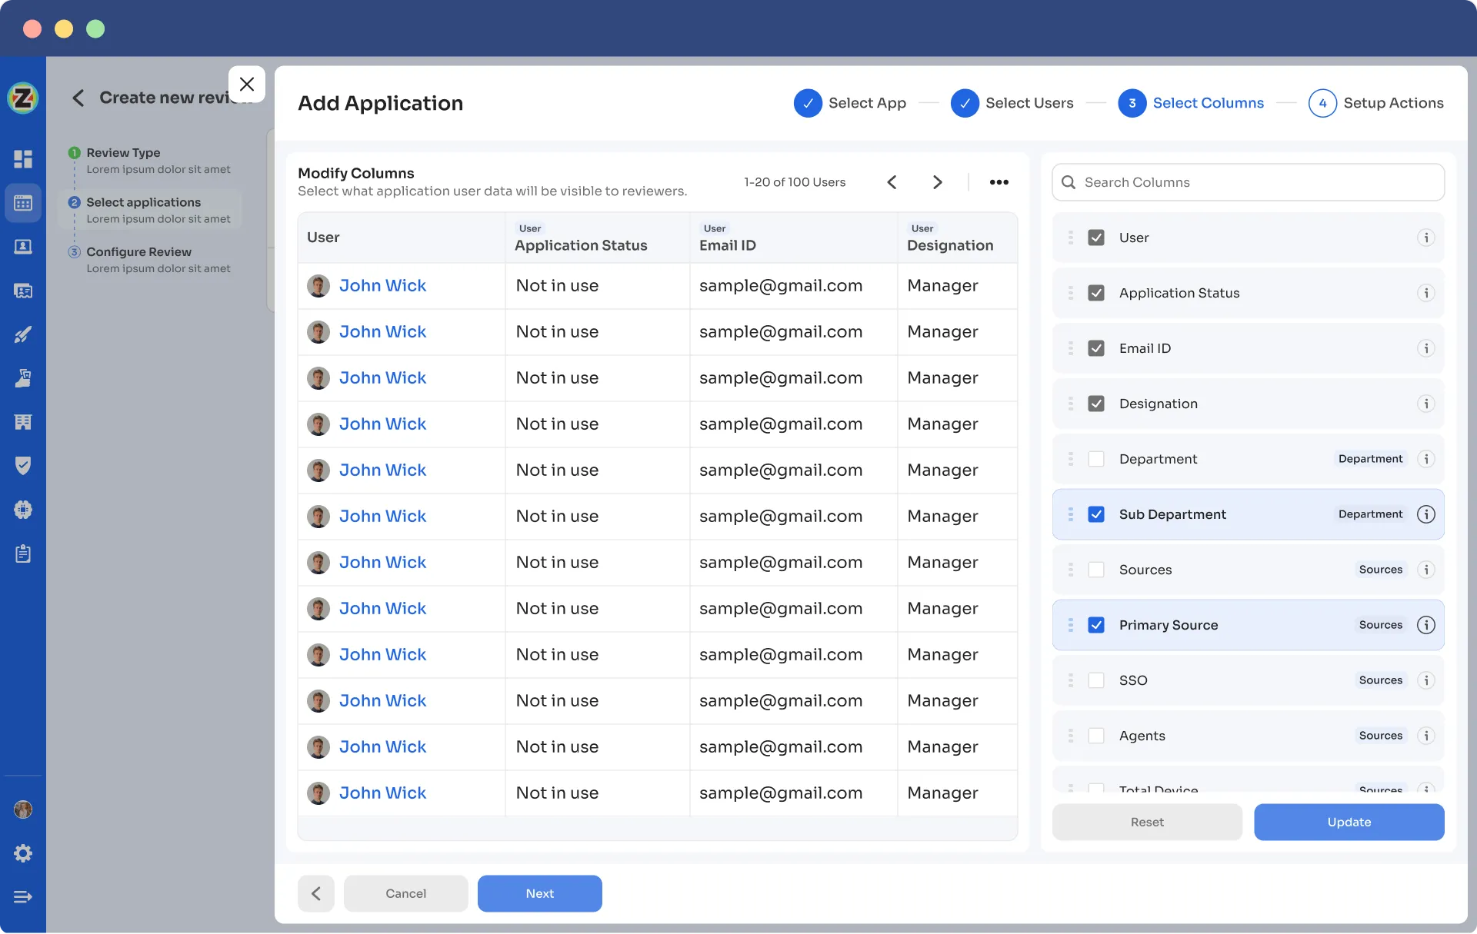Image resolution: width=1477 pixels, height=934 pixels.
Task: Click drag handle of Sub Department row
Action: (x=1071, y=514)
